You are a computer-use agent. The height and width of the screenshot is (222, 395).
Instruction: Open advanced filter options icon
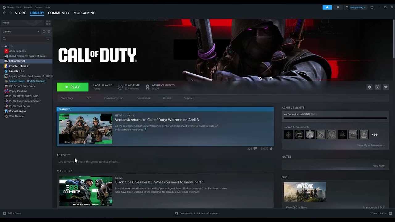(x=48, y=39)
